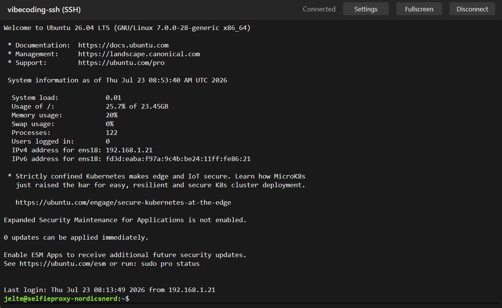
Task: Click the IPv4 address 192.168.1.21 for ens18
Action: (129, 150)
